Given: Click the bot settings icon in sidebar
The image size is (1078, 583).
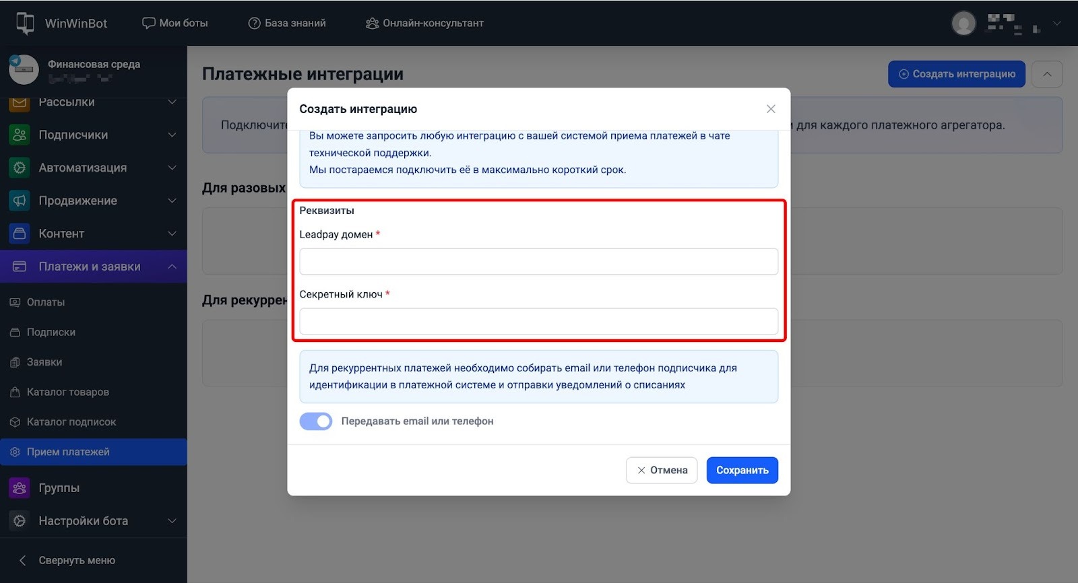Looking at the screenshot, I should point(20,521).
